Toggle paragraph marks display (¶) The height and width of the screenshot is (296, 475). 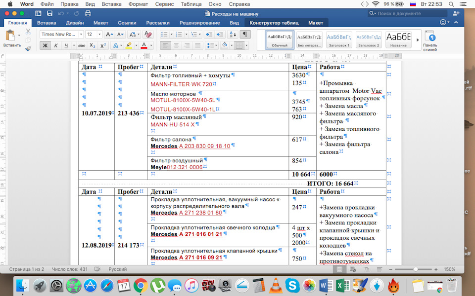tap(245, 35)
